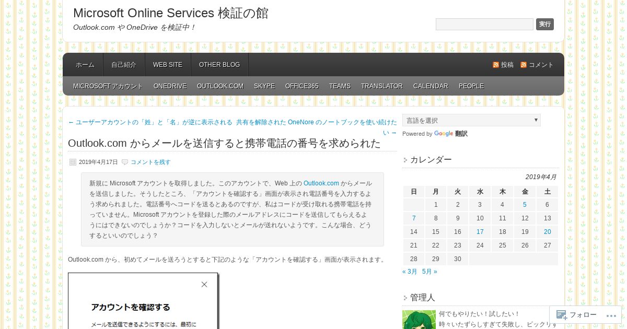The width and height of the screenshot is (627, 329).
Task: Click the admin avatar image under 管理人
Action: pos(419,320)
